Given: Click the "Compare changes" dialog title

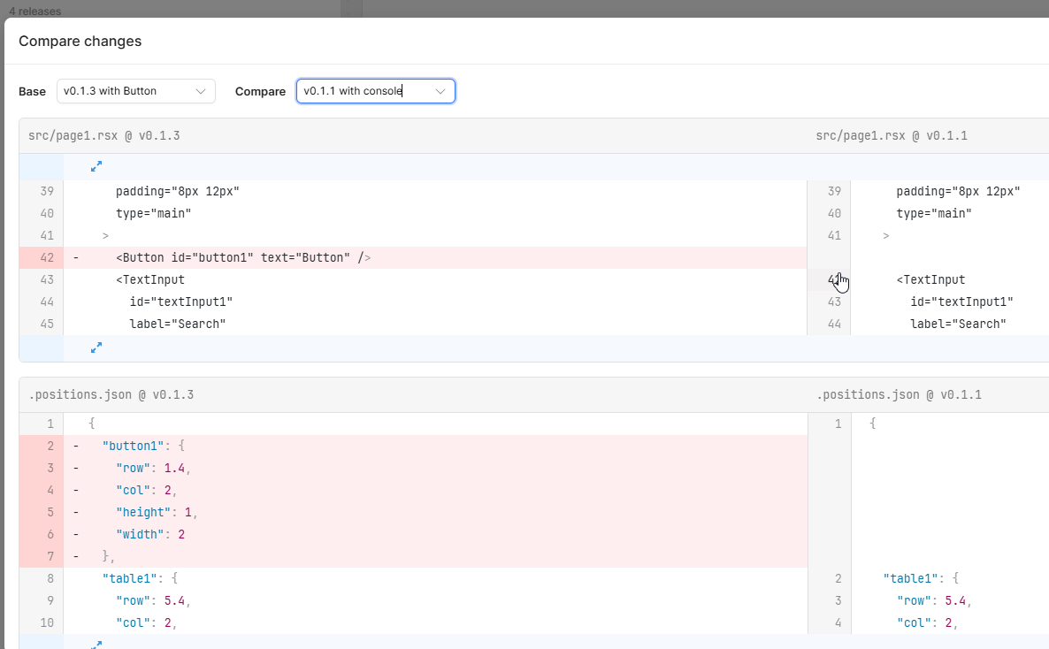Looking at the screenshot, I should pyautogui.click(x=80, y=42).
